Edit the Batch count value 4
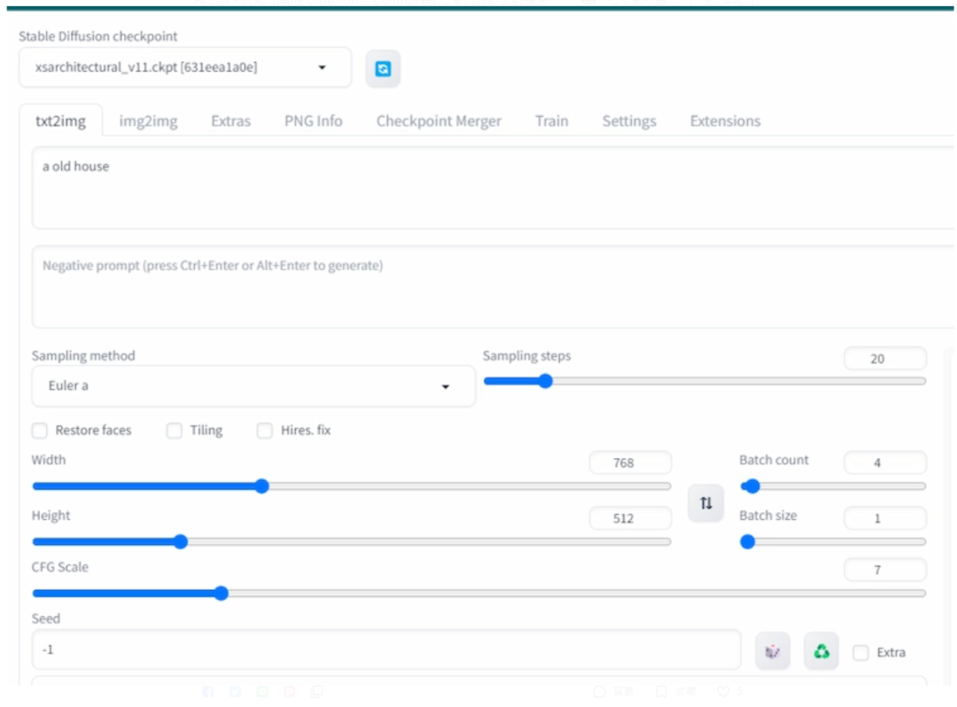 [x=885, y=463]
